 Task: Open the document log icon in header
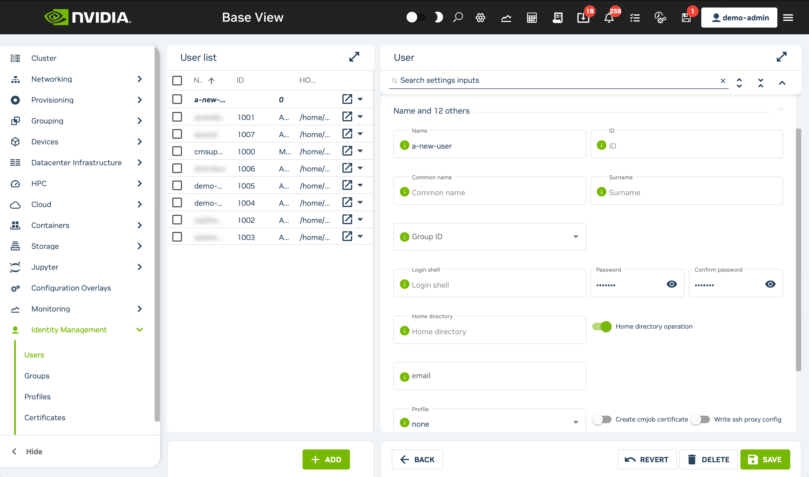pyautogui.click(x=558, y=18)
